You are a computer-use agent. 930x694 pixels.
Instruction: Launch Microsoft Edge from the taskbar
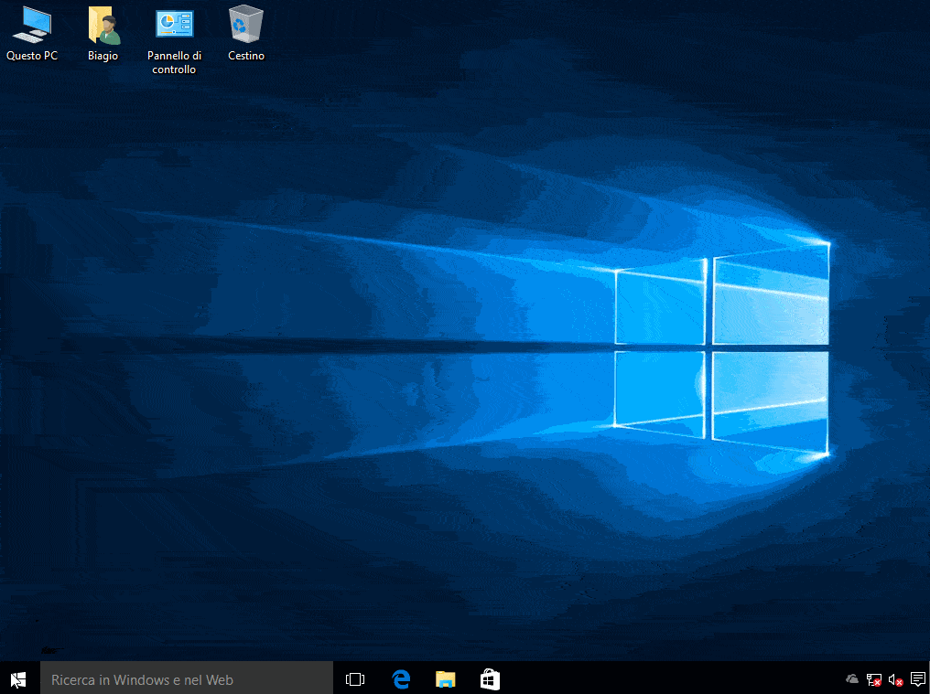401,679
